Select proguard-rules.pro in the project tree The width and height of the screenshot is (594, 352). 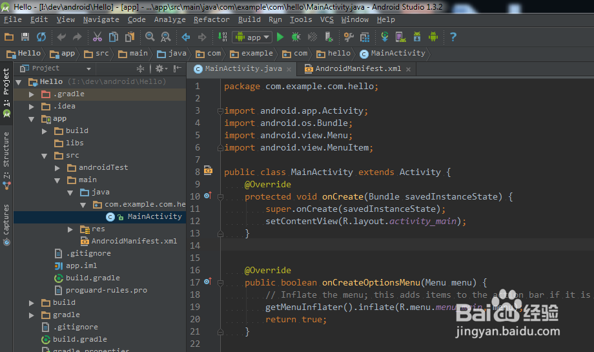(101, 290)
